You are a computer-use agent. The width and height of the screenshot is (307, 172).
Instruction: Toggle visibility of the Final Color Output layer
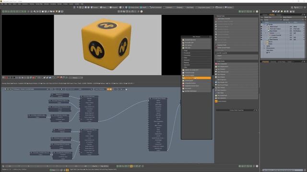point(261,29)
